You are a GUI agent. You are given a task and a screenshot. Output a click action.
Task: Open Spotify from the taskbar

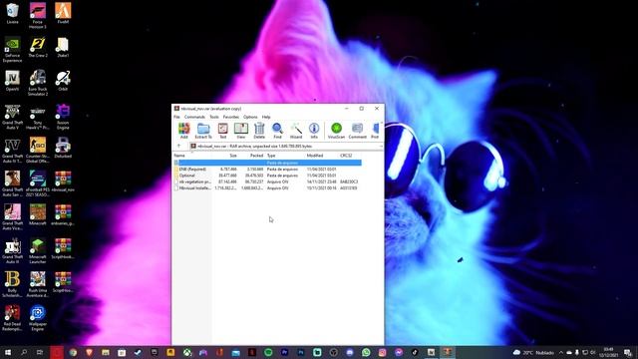(268, 352)
